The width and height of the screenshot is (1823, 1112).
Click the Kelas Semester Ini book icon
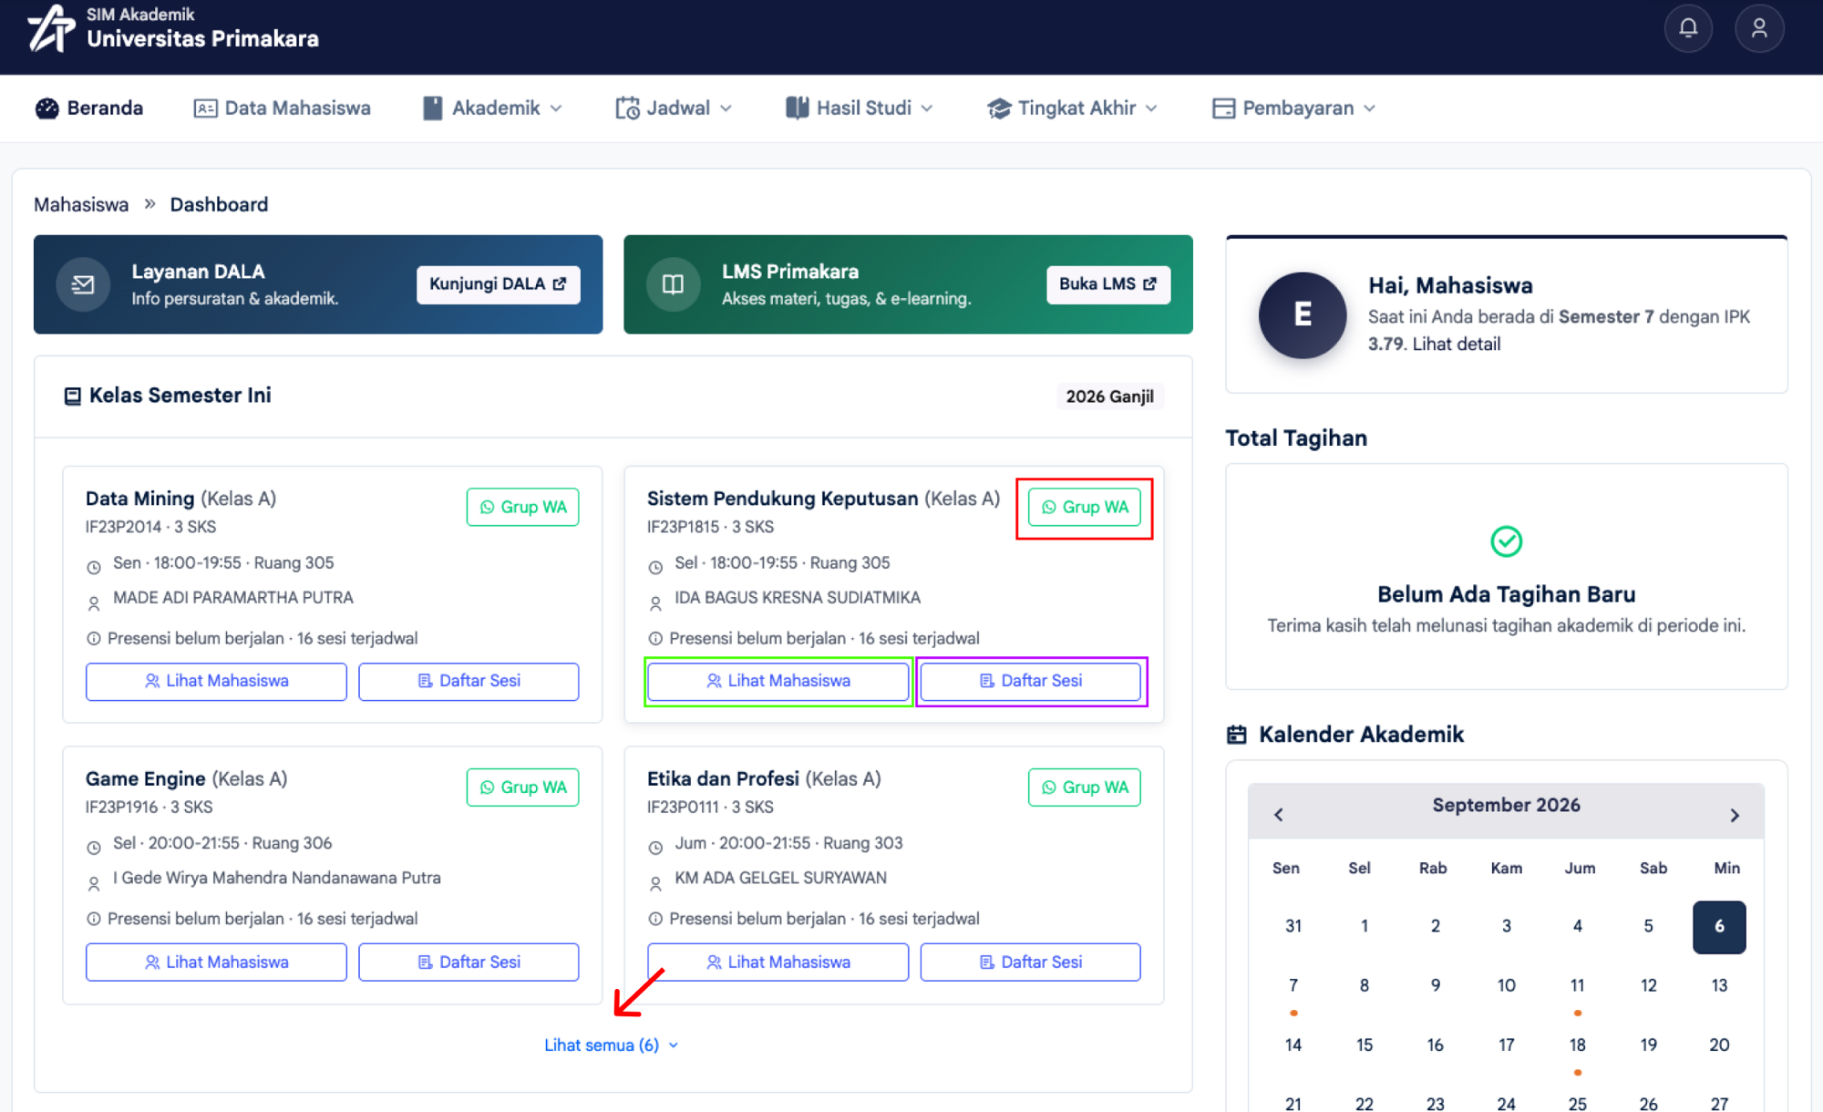pos(73,396)
